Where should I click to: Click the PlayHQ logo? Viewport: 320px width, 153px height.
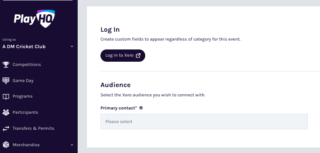click(34, 19)
